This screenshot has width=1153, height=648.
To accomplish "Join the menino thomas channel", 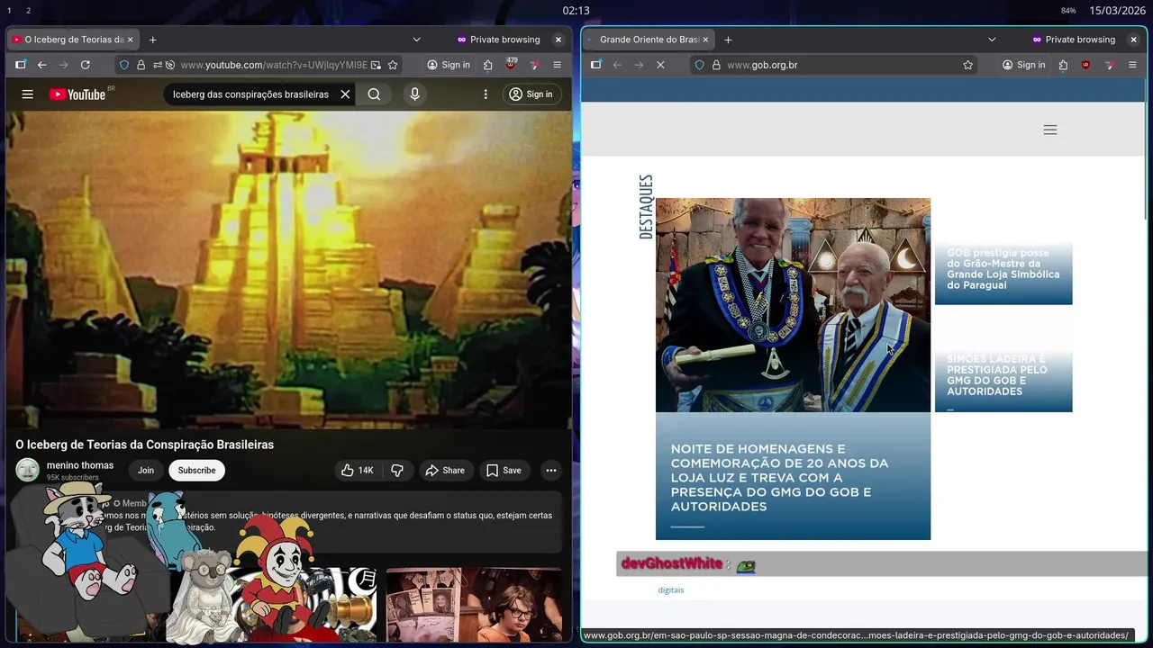I will (x=146, y=470).
